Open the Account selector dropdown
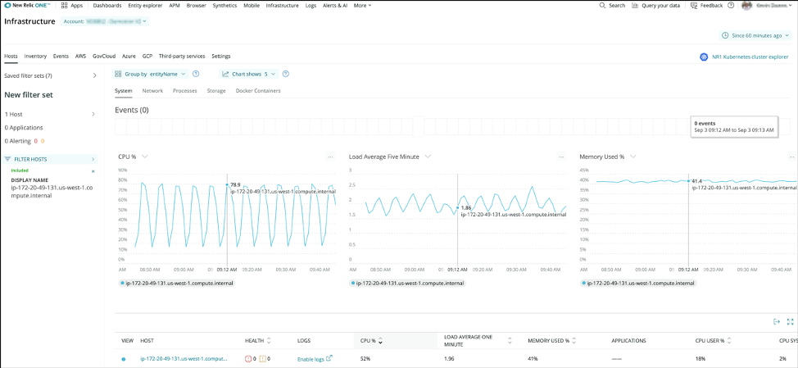This screenshot has width=798, height=368. click(x=105, y=21)
